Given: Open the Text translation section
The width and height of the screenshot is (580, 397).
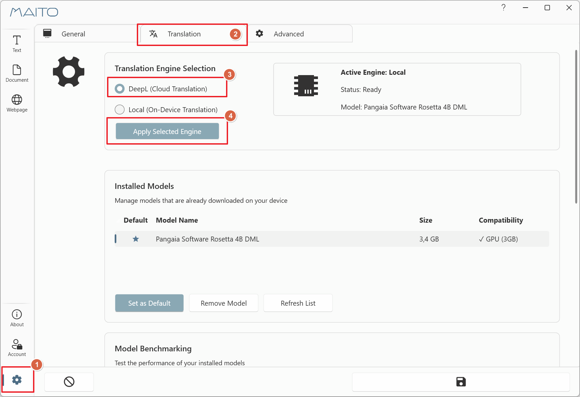Looking at the screenshot, I should 17,44.
